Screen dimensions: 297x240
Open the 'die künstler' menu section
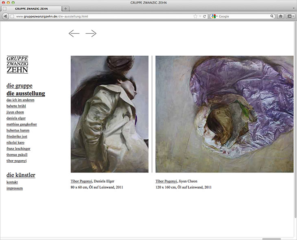point(21,175)
